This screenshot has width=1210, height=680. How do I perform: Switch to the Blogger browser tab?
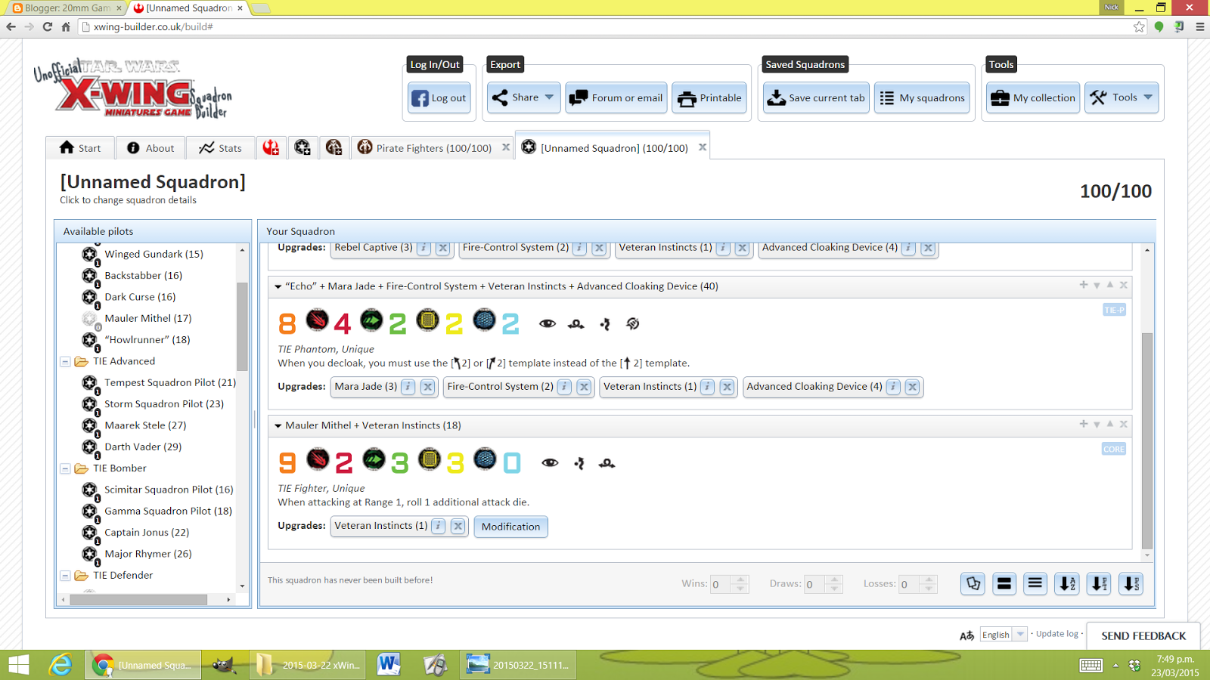[67, 8]
